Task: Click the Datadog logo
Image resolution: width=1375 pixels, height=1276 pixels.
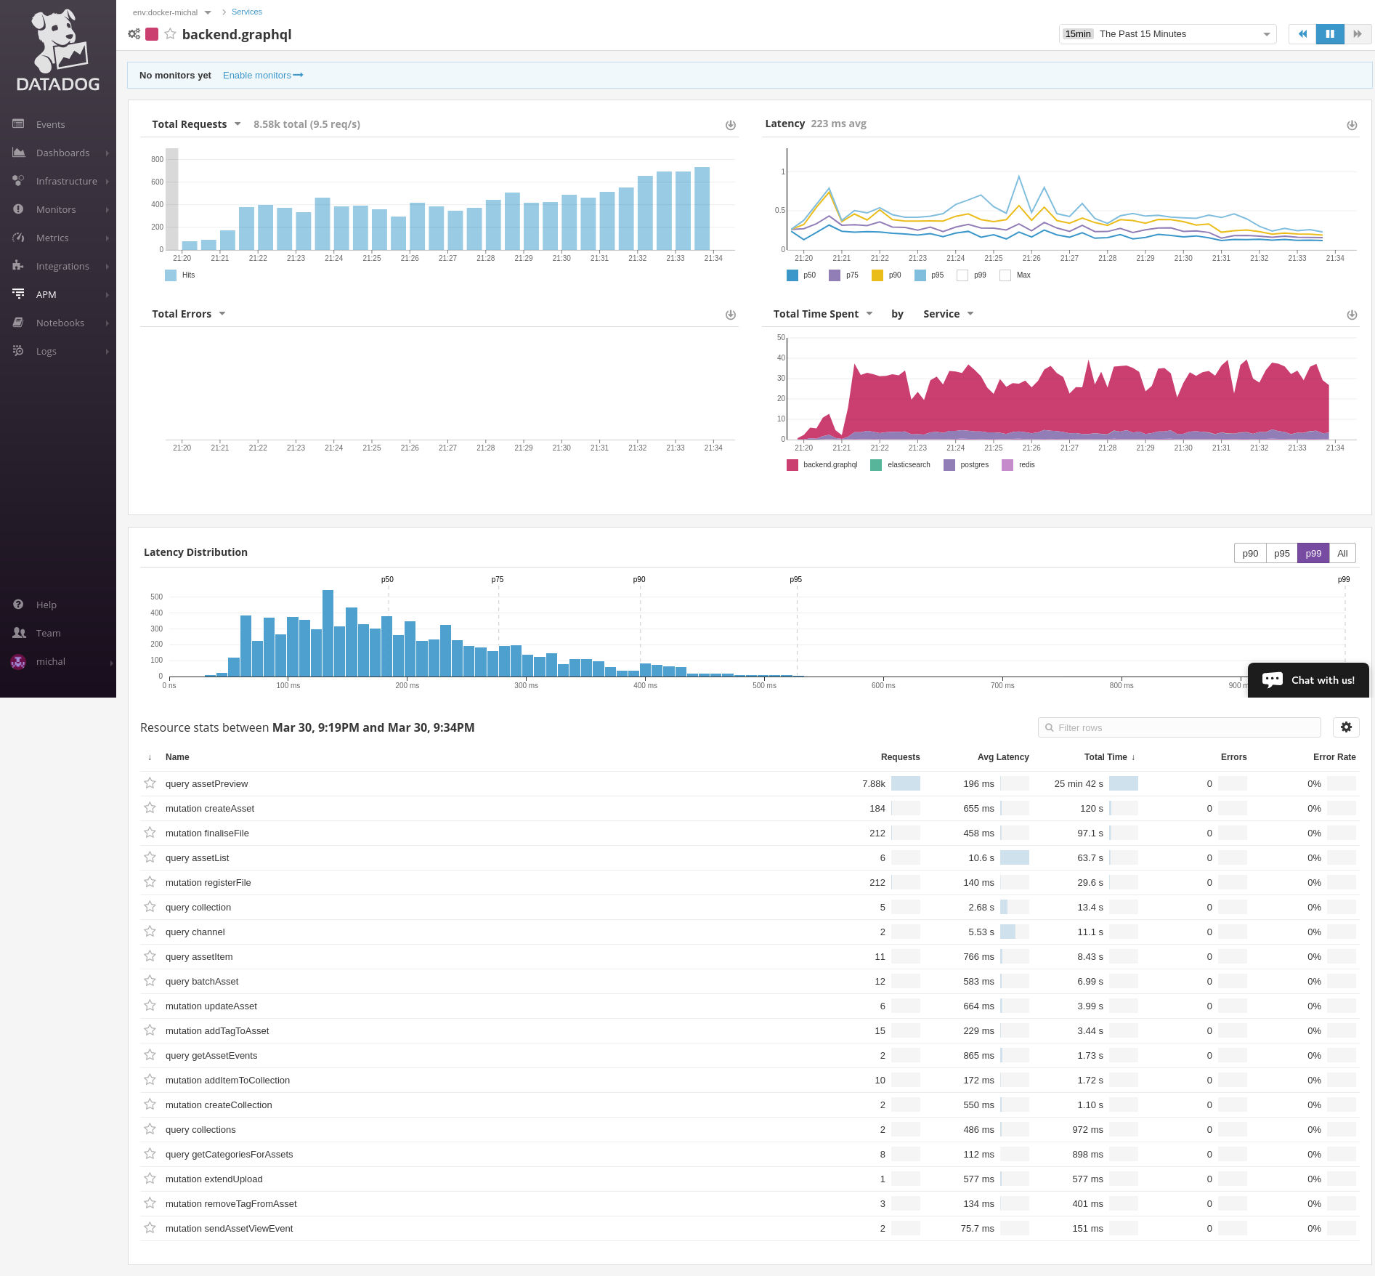Action: coord(58,51)
